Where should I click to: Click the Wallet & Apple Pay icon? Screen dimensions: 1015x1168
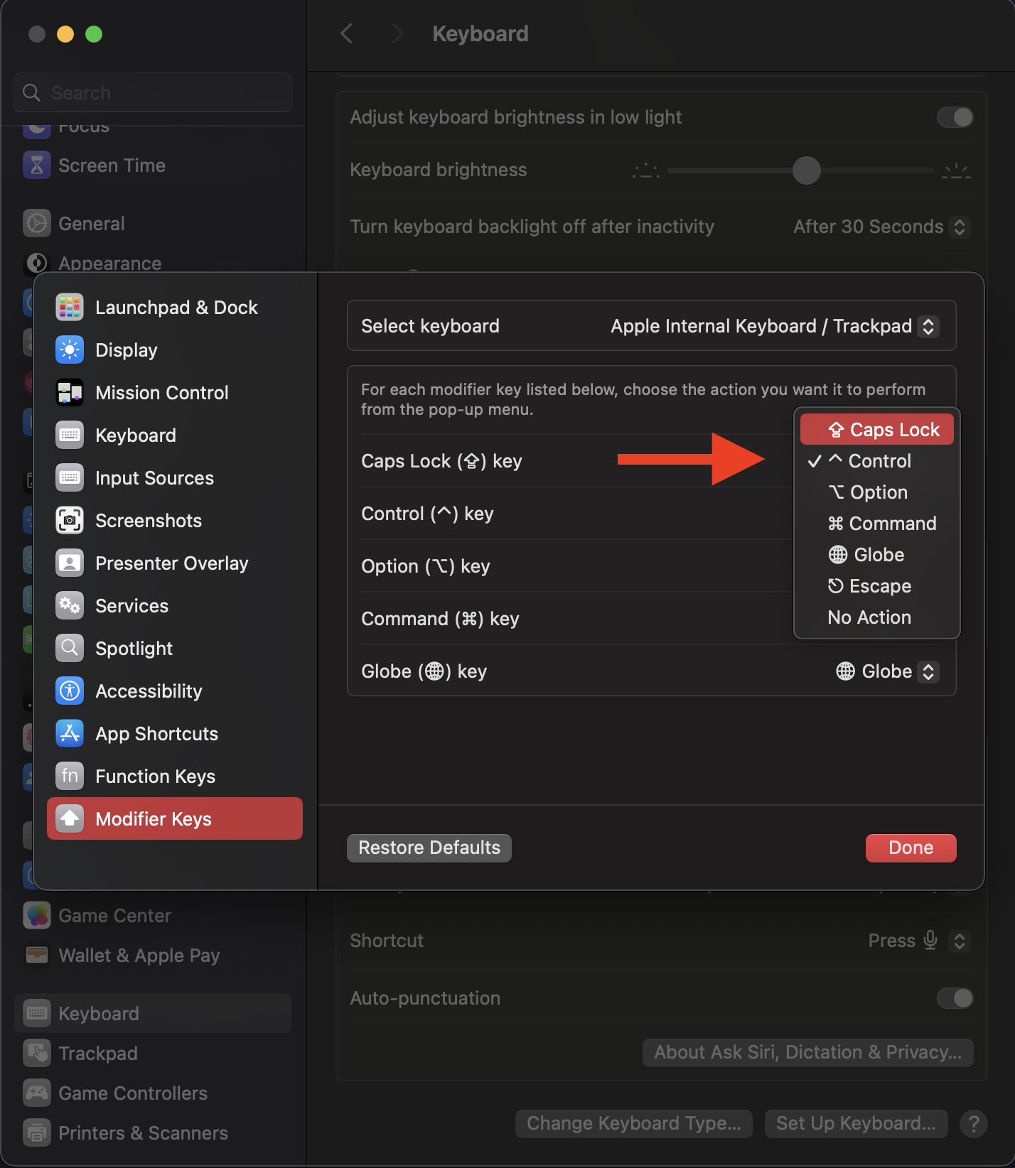[x=37, y=956]
